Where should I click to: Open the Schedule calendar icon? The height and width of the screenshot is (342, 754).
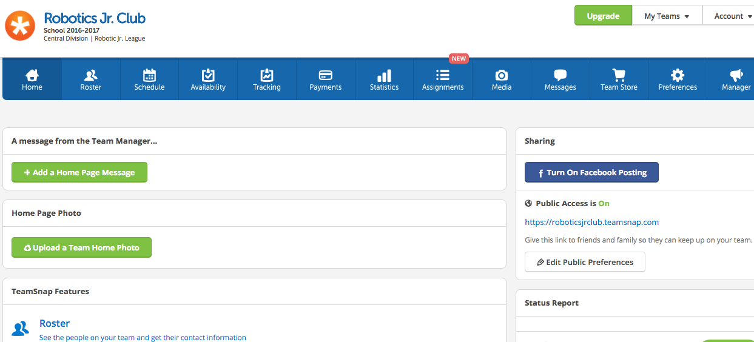coord(149,75)
